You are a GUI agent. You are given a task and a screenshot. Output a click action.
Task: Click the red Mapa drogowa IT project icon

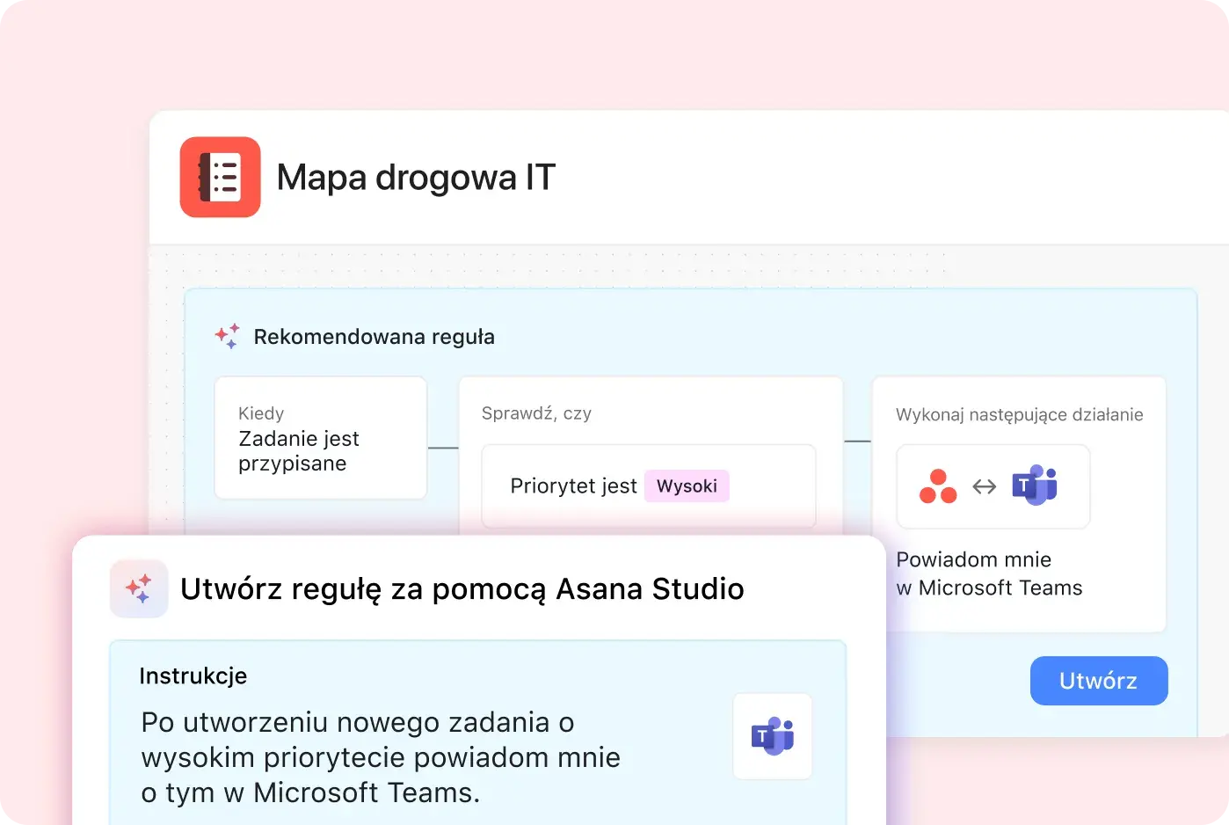pos(220,177)
